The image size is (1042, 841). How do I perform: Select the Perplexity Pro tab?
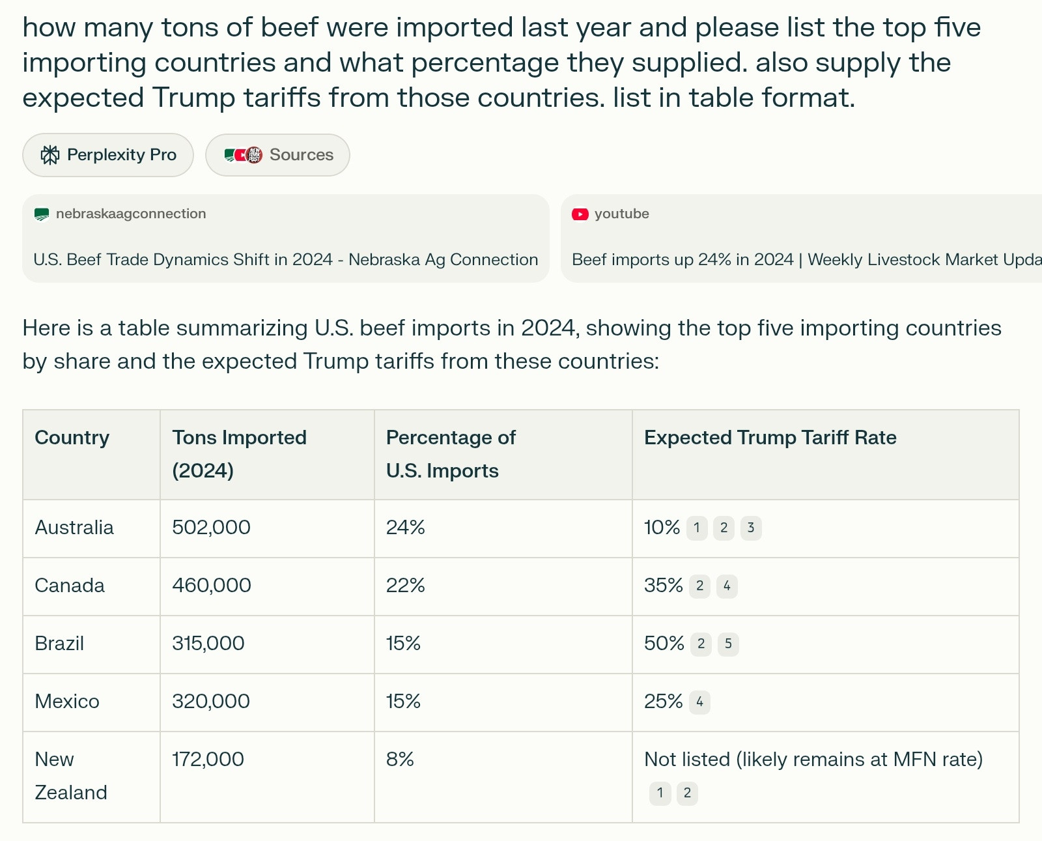click(x=108, y=155)
